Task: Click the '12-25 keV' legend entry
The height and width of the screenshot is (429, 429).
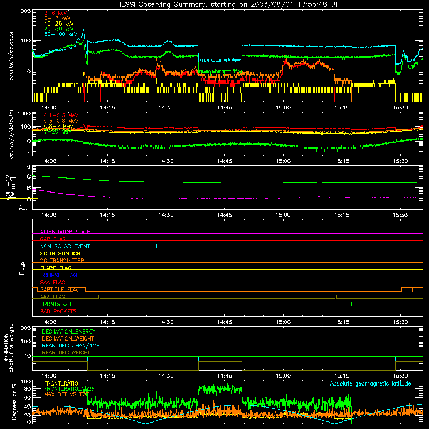Action: [59, 24]
